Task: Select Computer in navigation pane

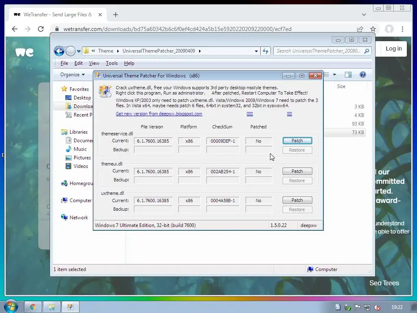Action: point(81,201)
